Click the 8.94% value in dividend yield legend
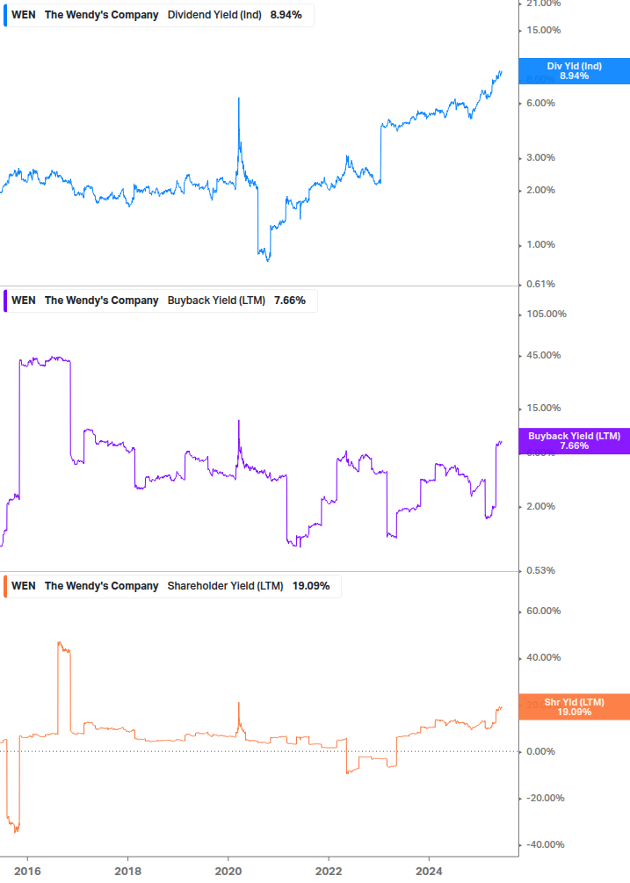Image resolution: width=630 pixels, height=883 pixels. tap(286, 15)
